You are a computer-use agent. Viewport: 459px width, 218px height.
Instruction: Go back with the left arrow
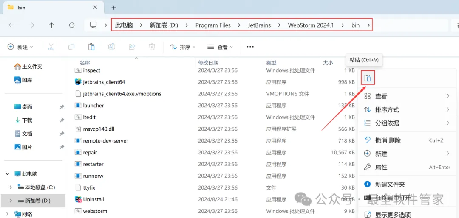click(x=11, y=25)
